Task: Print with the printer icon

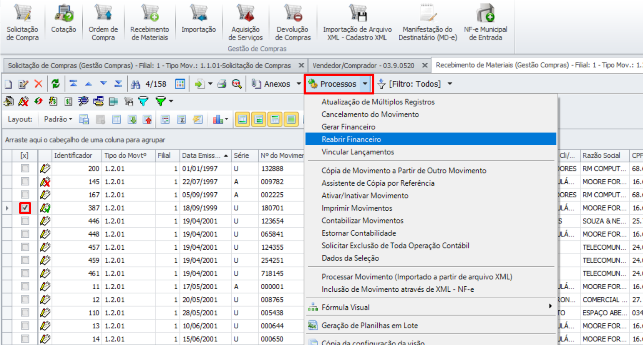Action: [x=222, y=84]
